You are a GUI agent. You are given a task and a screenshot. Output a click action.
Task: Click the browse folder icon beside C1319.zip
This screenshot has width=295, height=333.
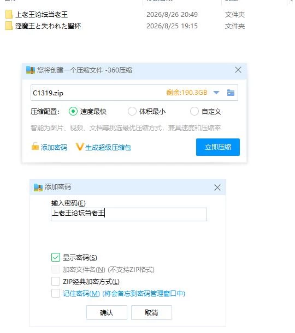click(x=231, y=93)
